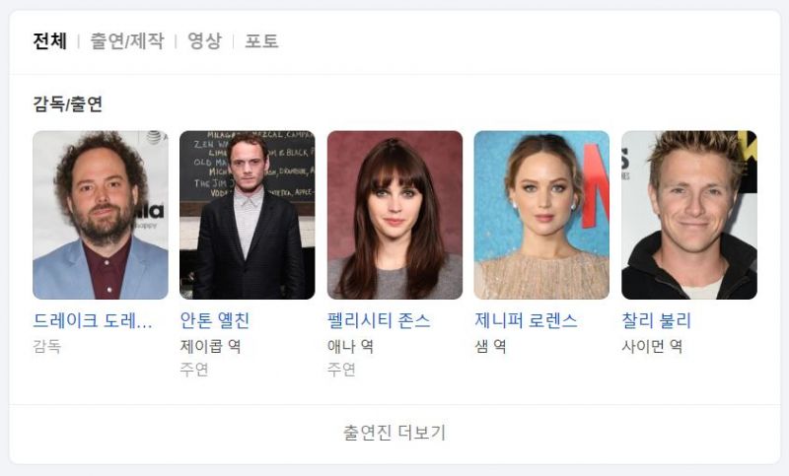This screenshot has width=789, height=476.
Task: Select the 전체 tab
Action: 49,41
